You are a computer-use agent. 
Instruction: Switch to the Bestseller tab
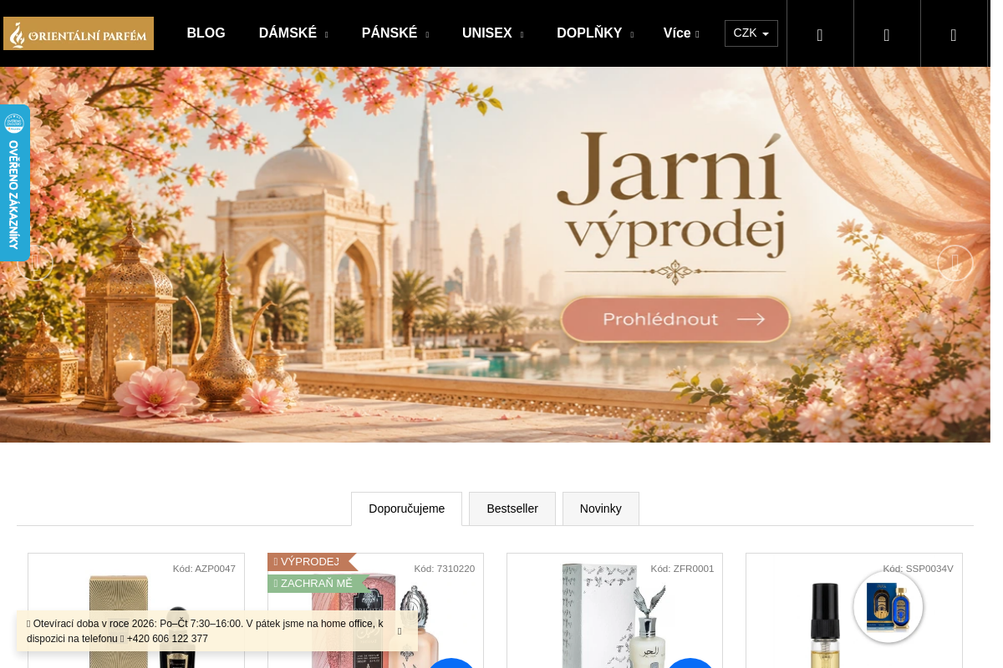512,509
